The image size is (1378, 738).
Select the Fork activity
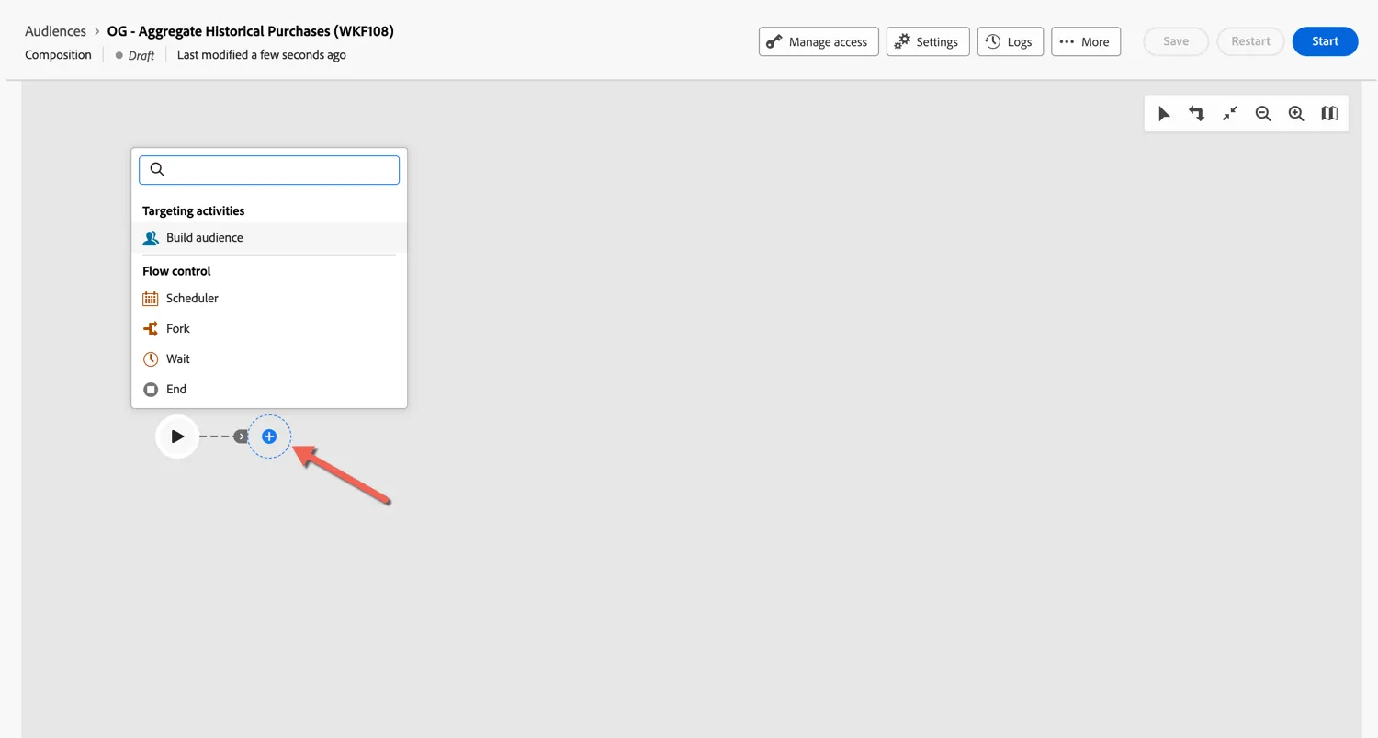pyautogui.click(x=269, y=328)
